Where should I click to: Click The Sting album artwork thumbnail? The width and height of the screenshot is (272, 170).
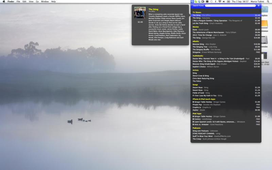coord(140,13)
